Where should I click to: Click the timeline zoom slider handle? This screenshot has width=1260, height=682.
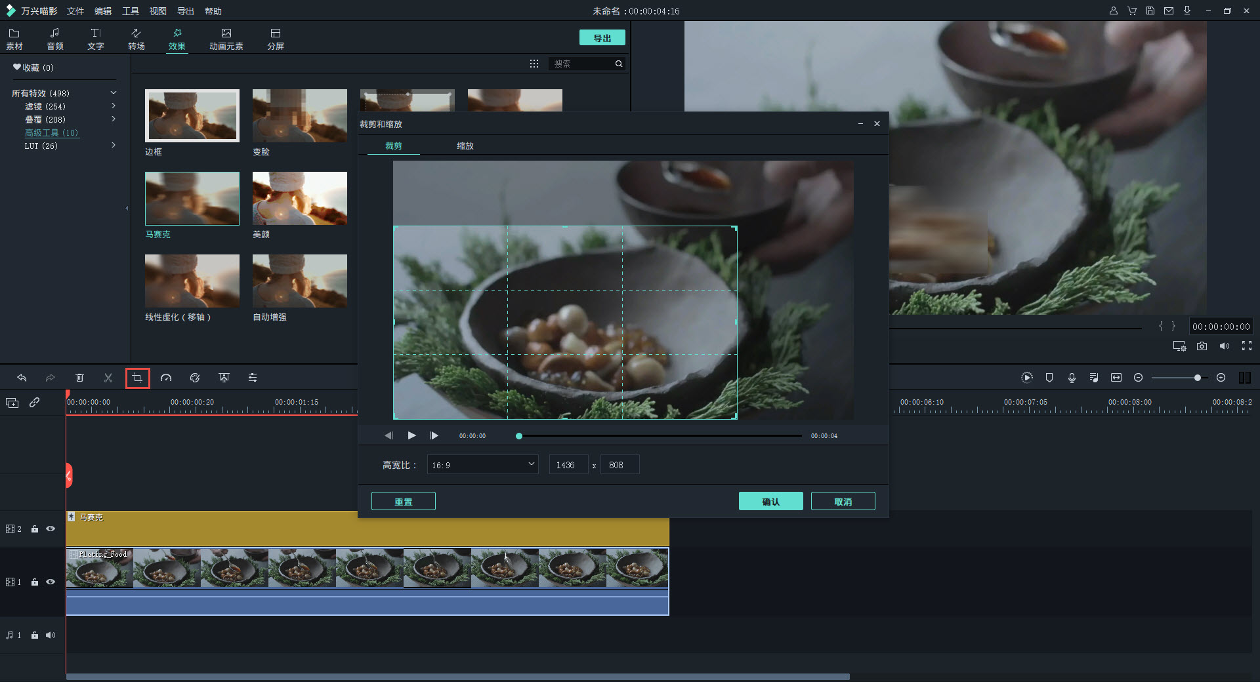(1198, 378)
